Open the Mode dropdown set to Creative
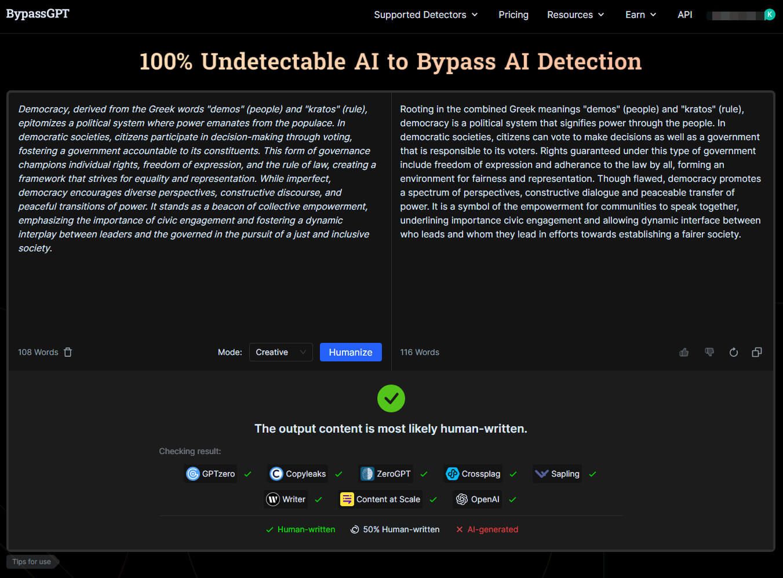This screenshot has width=783, height=578. (x=281, y=352)
